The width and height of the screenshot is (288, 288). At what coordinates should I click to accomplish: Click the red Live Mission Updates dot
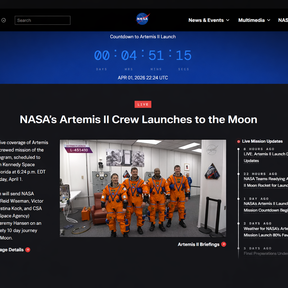pyautogui.click(x=238, y=141)
